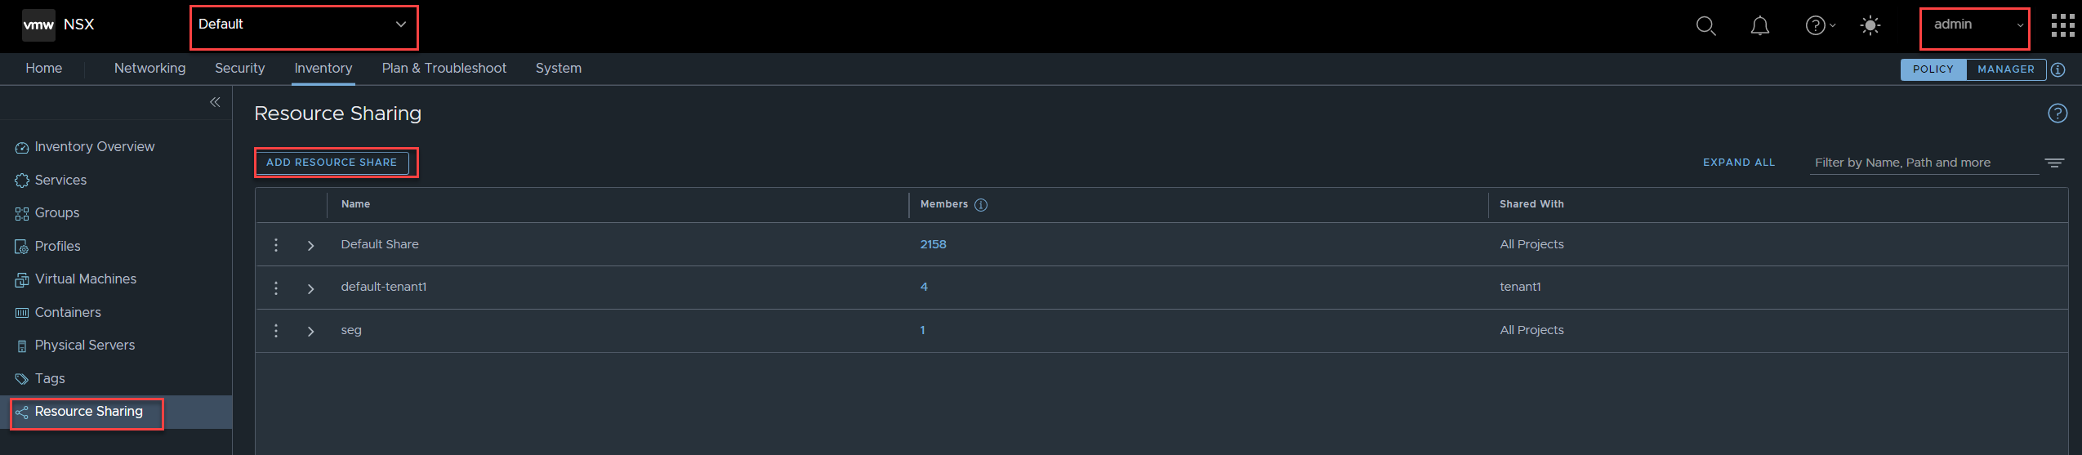Viewport: 2082px width, 455px height.
Task: Click All Projects in the Default Share row
Action: 1531,244
